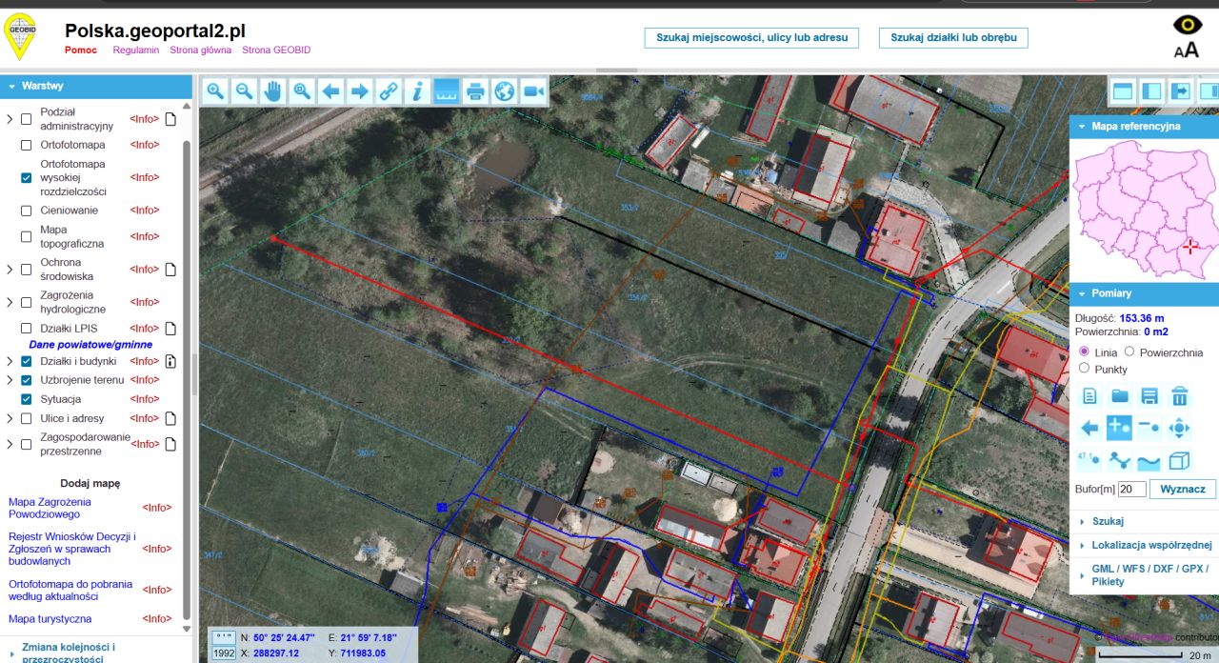
Task: Expand GML / WFS / DXF / GPX section
Action: pos(1144,575)
